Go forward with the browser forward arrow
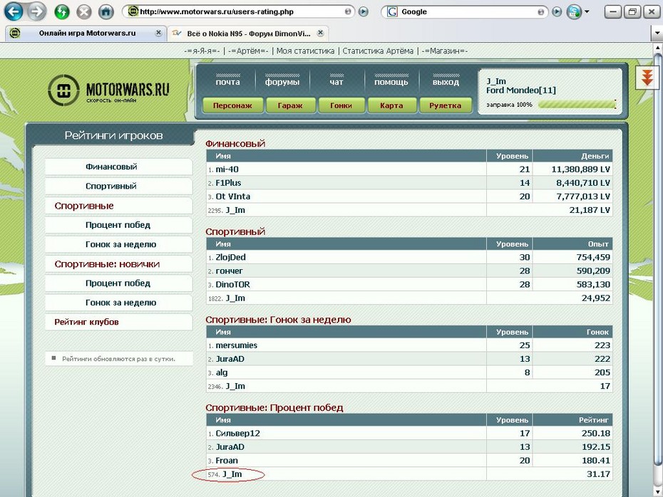Image resolution: width=663 pixels, height=497 pixels. pyautogui.click(x=37, y=11)
